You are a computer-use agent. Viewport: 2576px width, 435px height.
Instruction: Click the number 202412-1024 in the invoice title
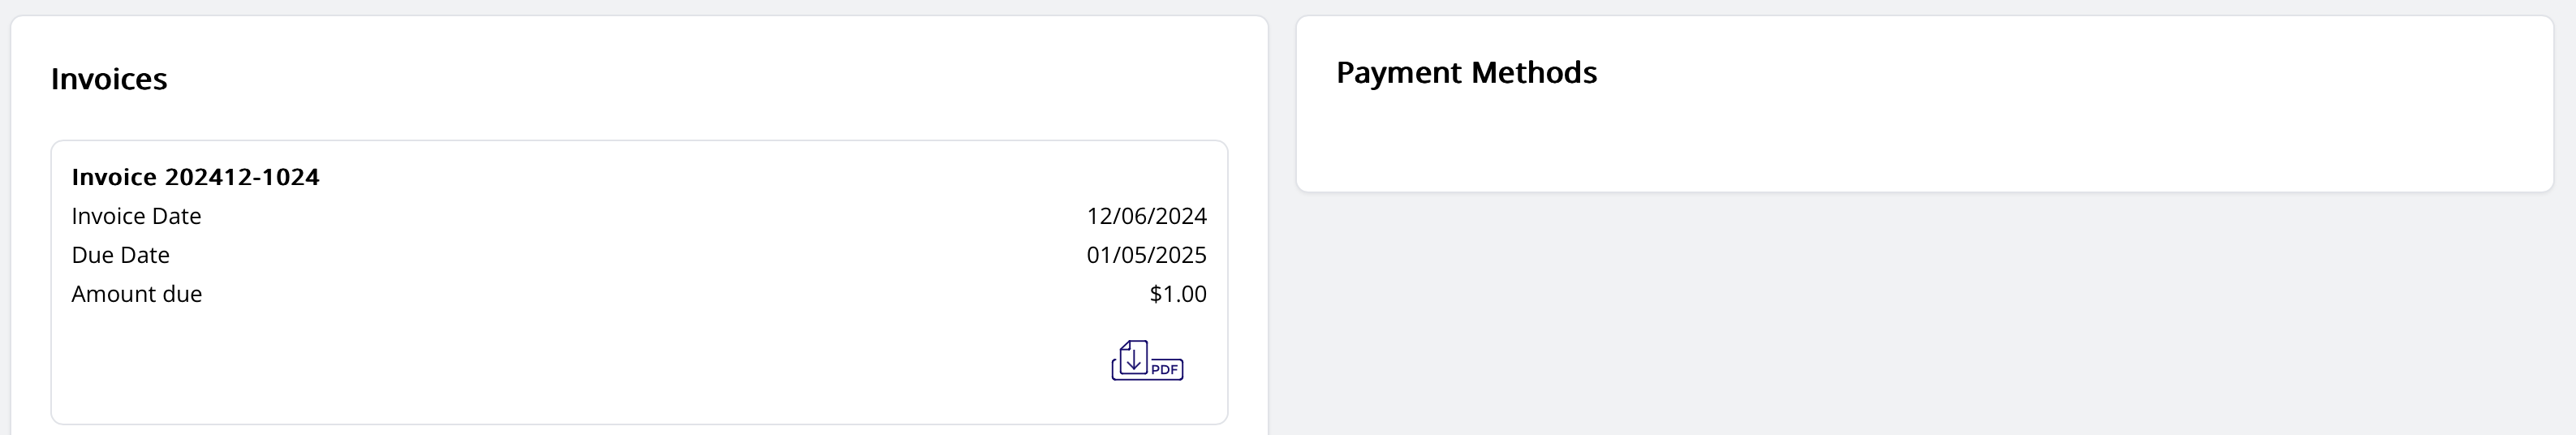pos(242,177)
